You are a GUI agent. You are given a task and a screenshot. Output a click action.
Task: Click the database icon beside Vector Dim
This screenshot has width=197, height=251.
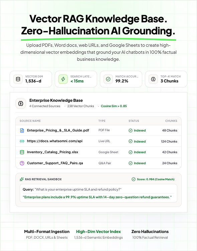18,79
